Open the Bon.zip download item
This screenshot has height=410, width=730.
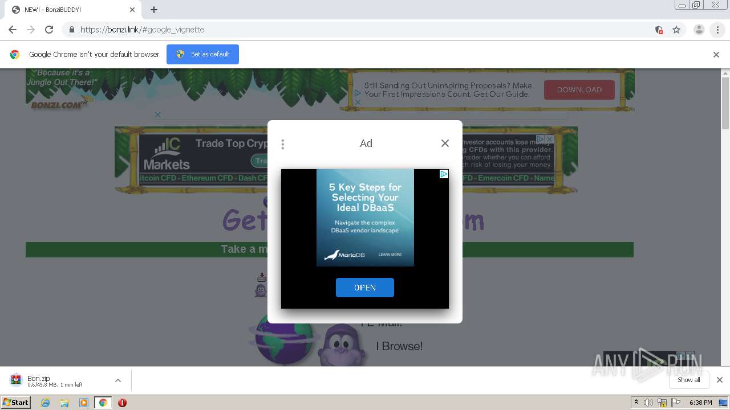(x=55, y=380)
